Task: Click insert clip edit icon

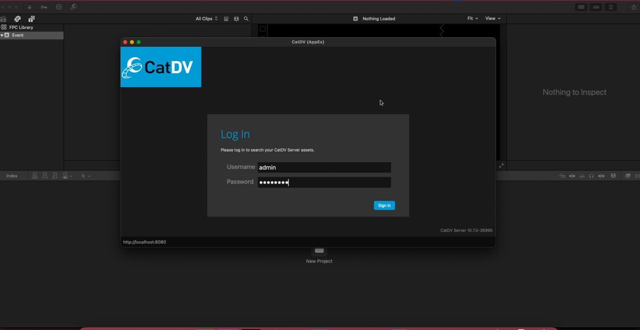Action: click(45, 176)
